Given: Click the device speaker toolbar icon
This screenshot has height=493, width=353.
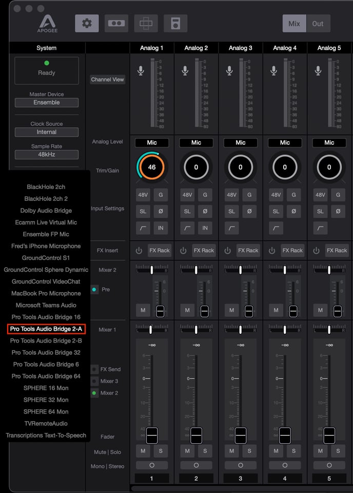Looking at the screenshot, I should 175,23.
